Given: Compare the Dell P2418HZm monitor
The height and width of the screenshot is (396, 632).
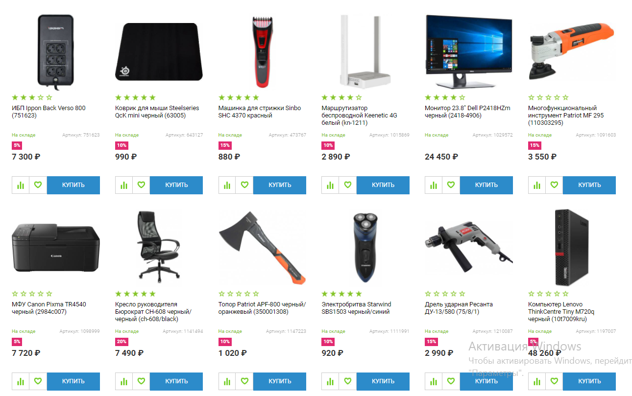Looking at the screenshot, I should pos(434,185).
